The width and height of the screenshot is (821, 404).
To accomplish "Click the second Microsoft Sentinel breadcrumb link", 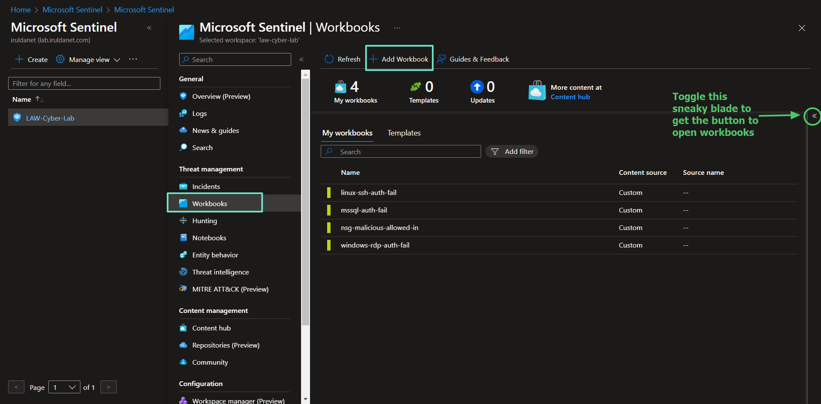I will point(144,9).
